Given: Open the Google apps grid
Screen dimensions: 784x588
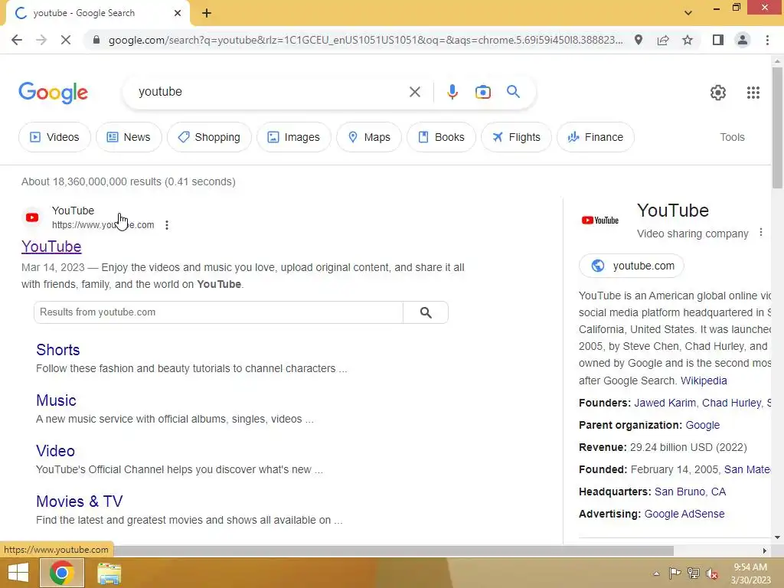Looking at the screenshot, I should coord(753,93).
